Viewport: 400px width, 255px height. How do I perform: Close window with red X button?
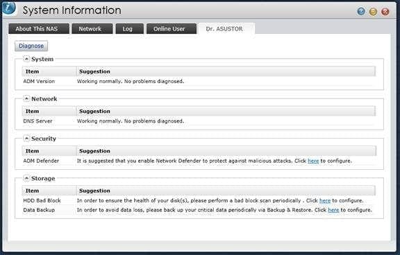coord(385,12)
